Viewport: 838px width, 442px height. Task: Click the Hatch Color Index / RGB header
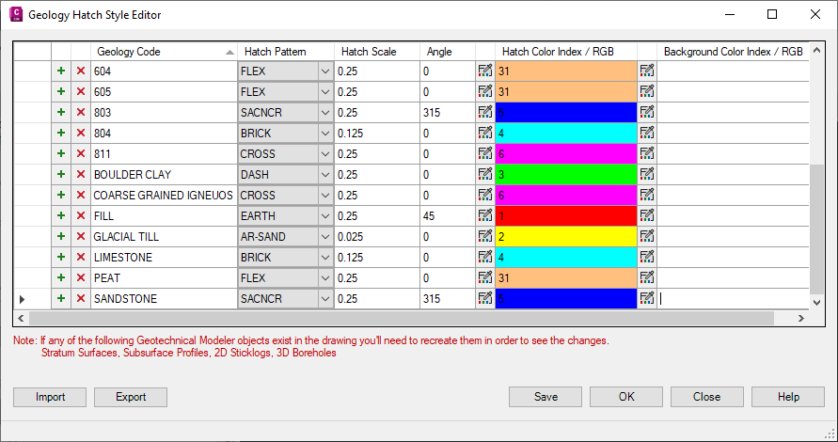click(x=566, y=52)
